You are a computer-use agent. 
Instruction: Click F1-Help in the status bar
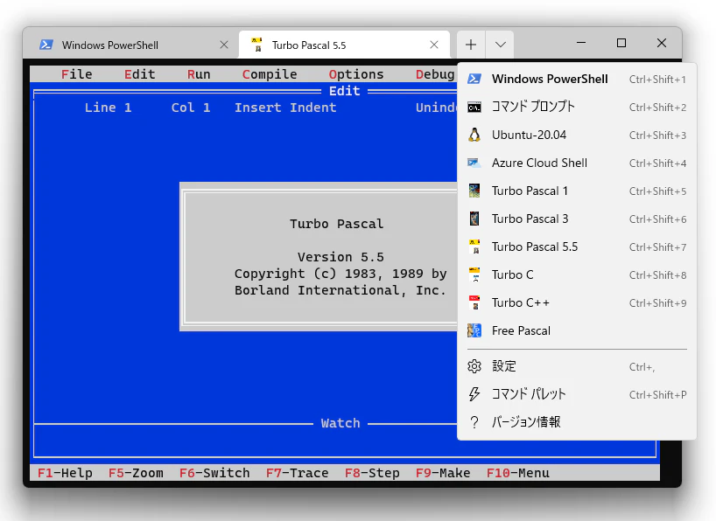coord(65,473)
